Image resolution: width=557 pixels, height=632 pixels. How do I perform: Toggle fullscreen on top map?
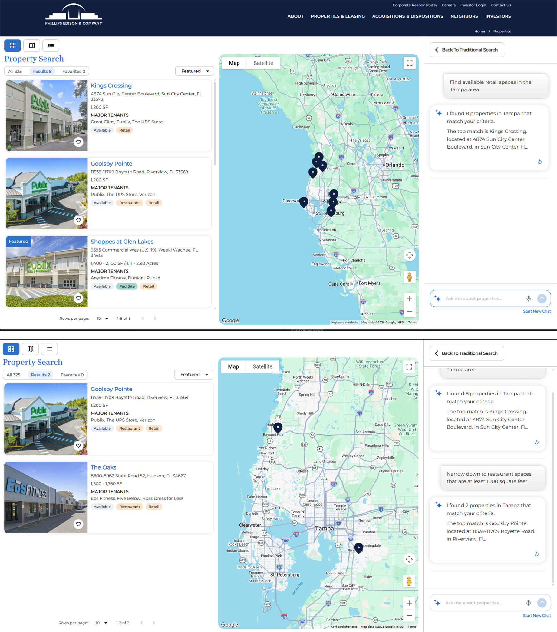[409, 63]
